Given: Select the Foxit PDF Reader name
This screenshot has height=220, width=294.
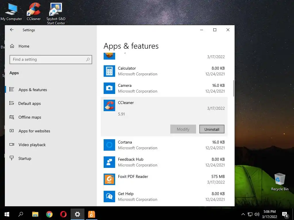Looking at the screenshot, I should (133, 176).
